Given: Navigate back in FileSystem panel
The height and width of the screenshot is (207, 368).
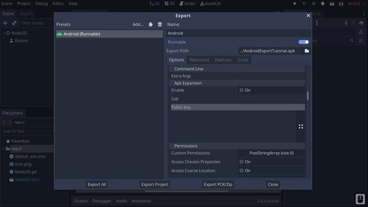Looking at the screenshot, I should pos(4,122).
